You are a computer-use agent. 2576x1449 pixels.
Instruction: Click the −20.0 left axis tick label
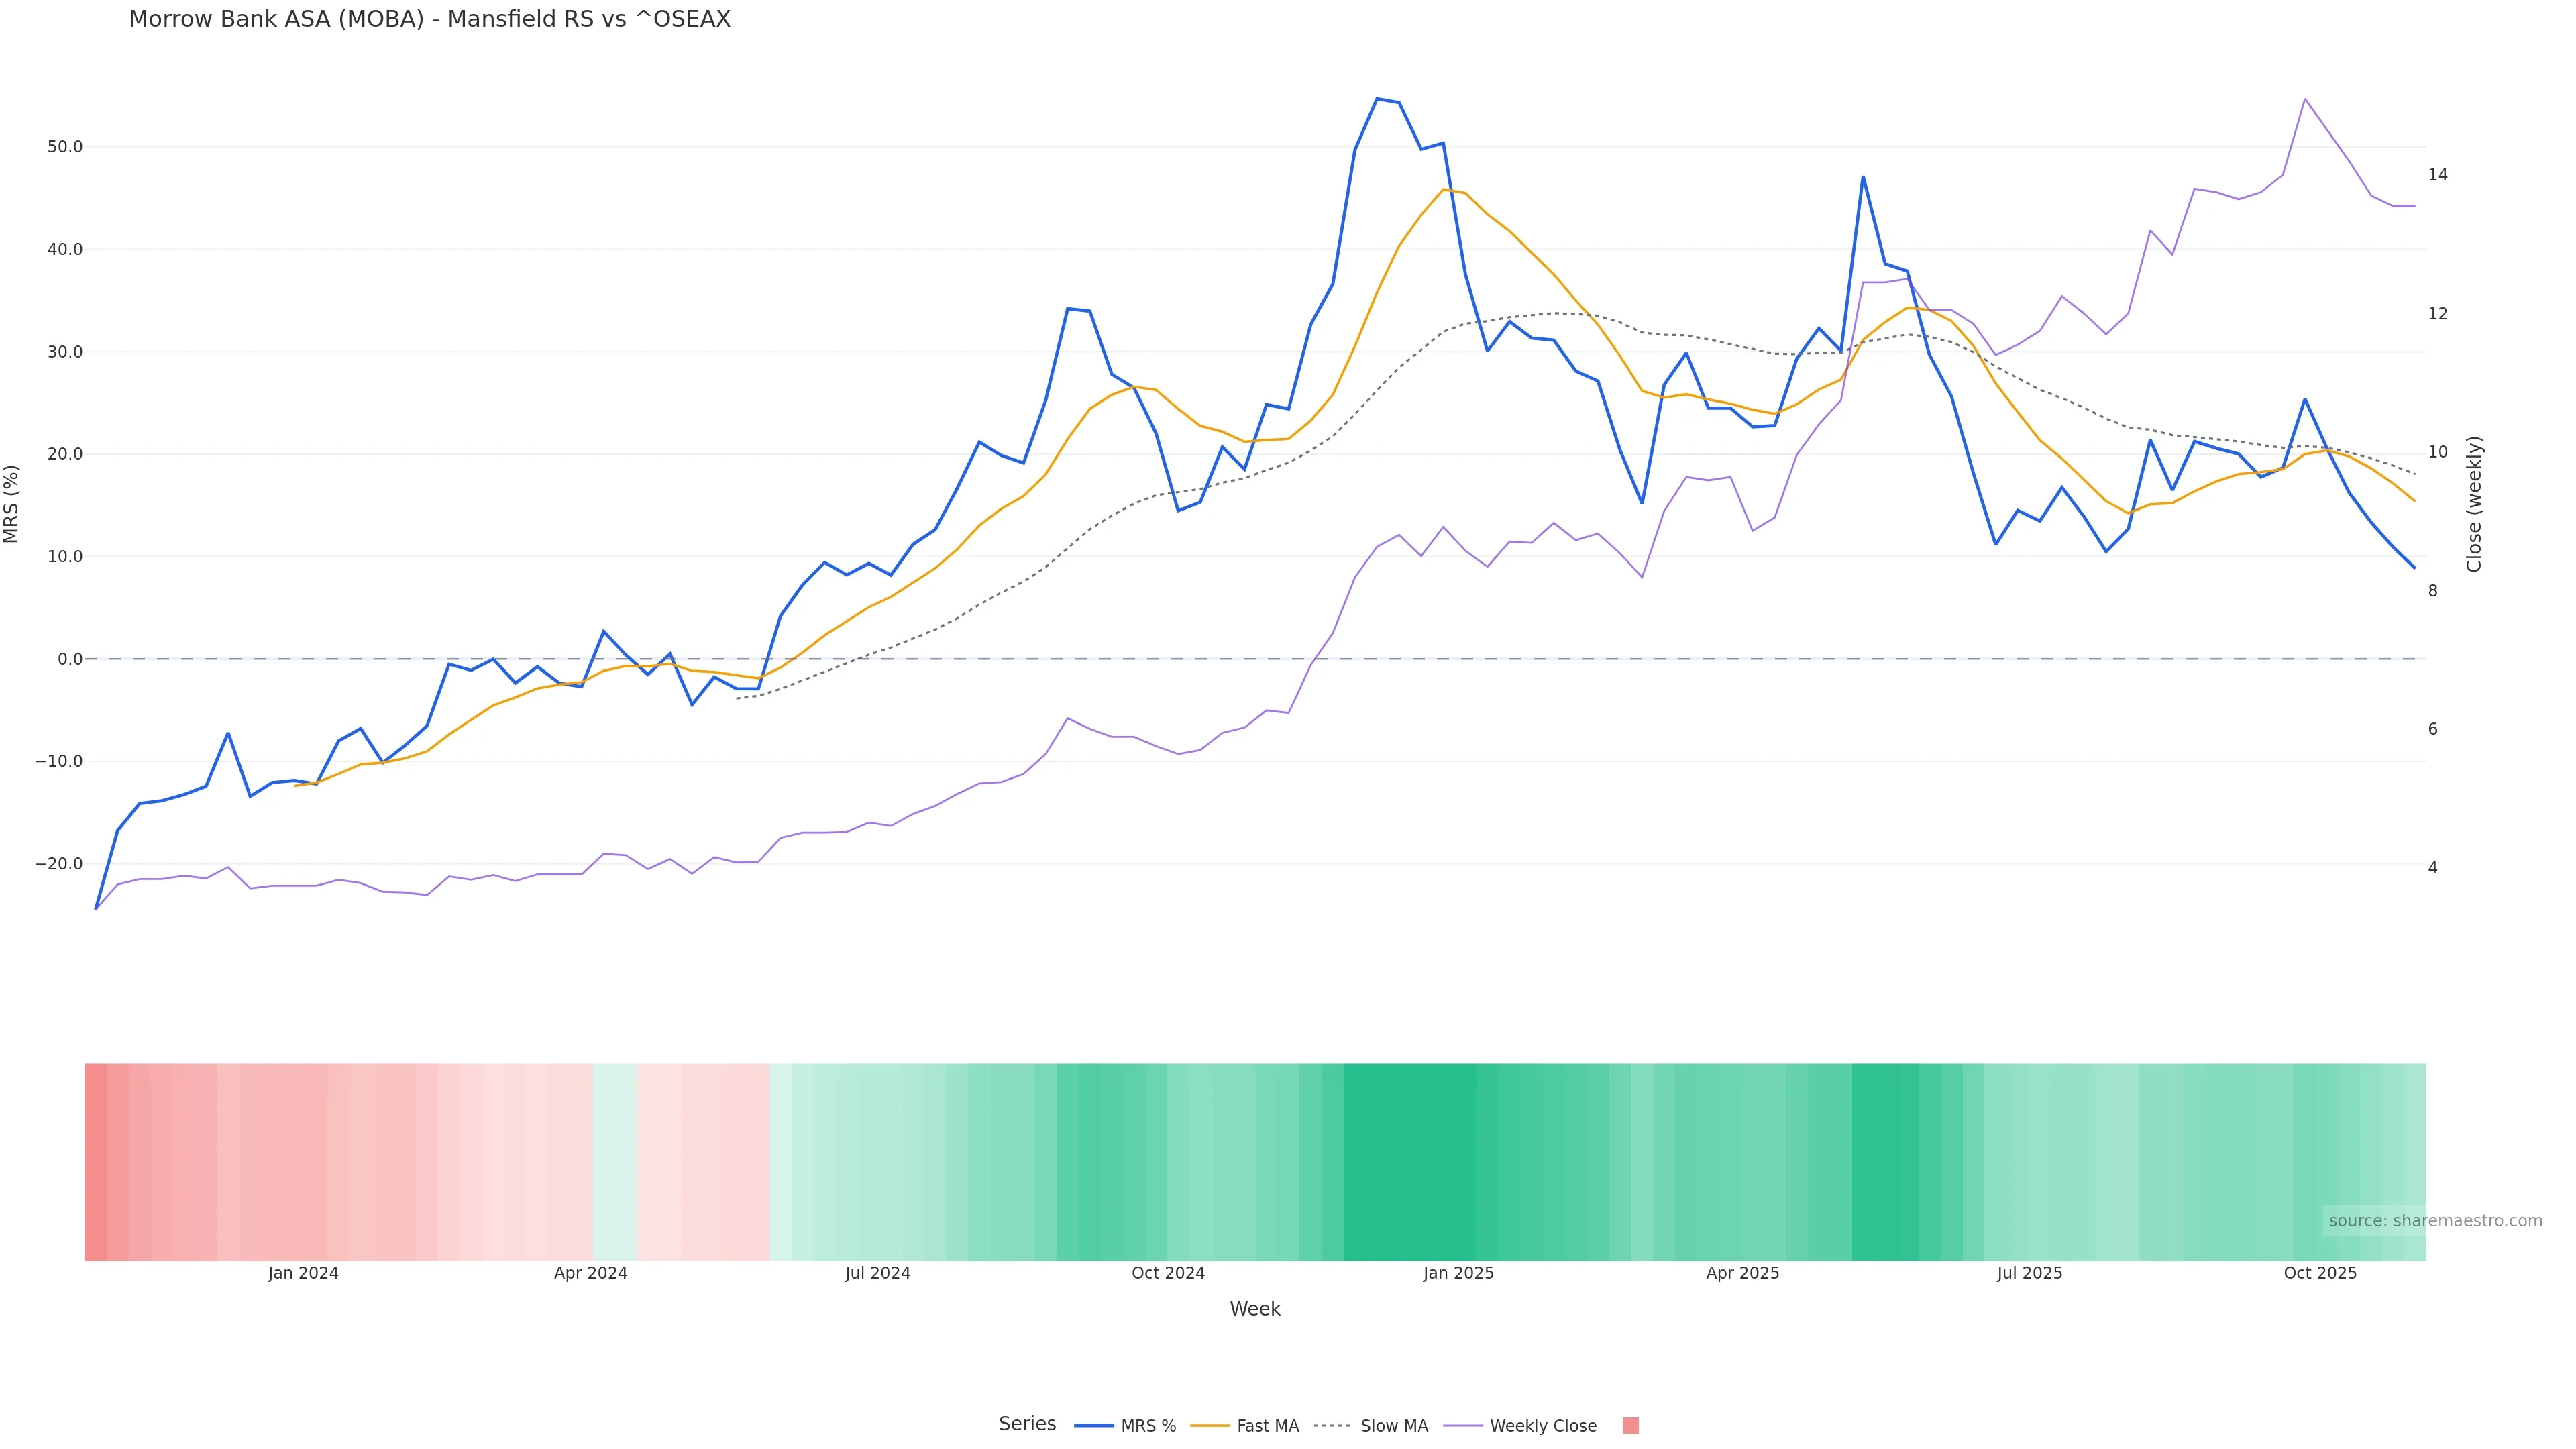pos(59,864)
